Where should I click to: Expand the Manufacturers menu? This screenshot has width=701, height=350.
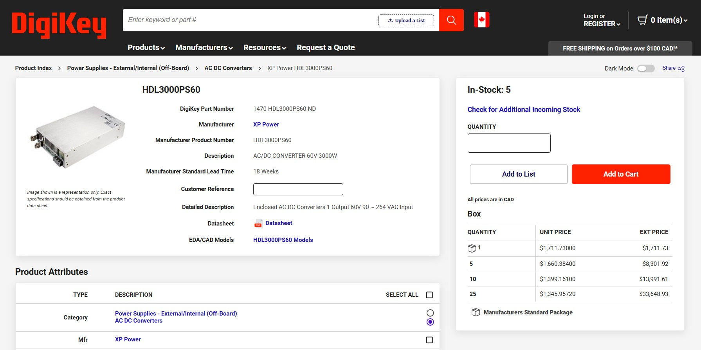coord(204,47)
